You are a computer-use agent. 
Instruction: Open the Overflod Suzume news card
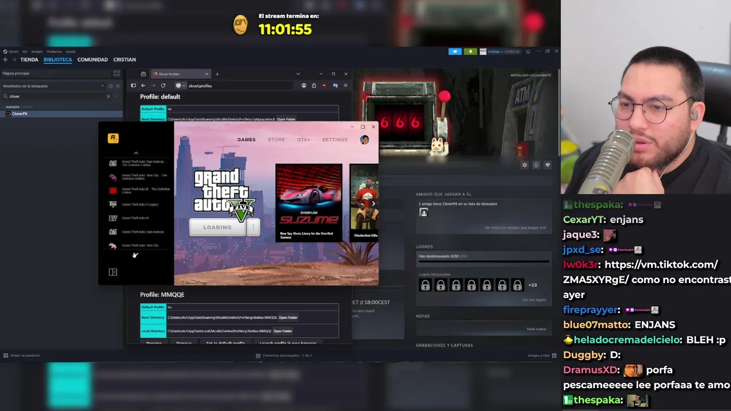point(309,203)
